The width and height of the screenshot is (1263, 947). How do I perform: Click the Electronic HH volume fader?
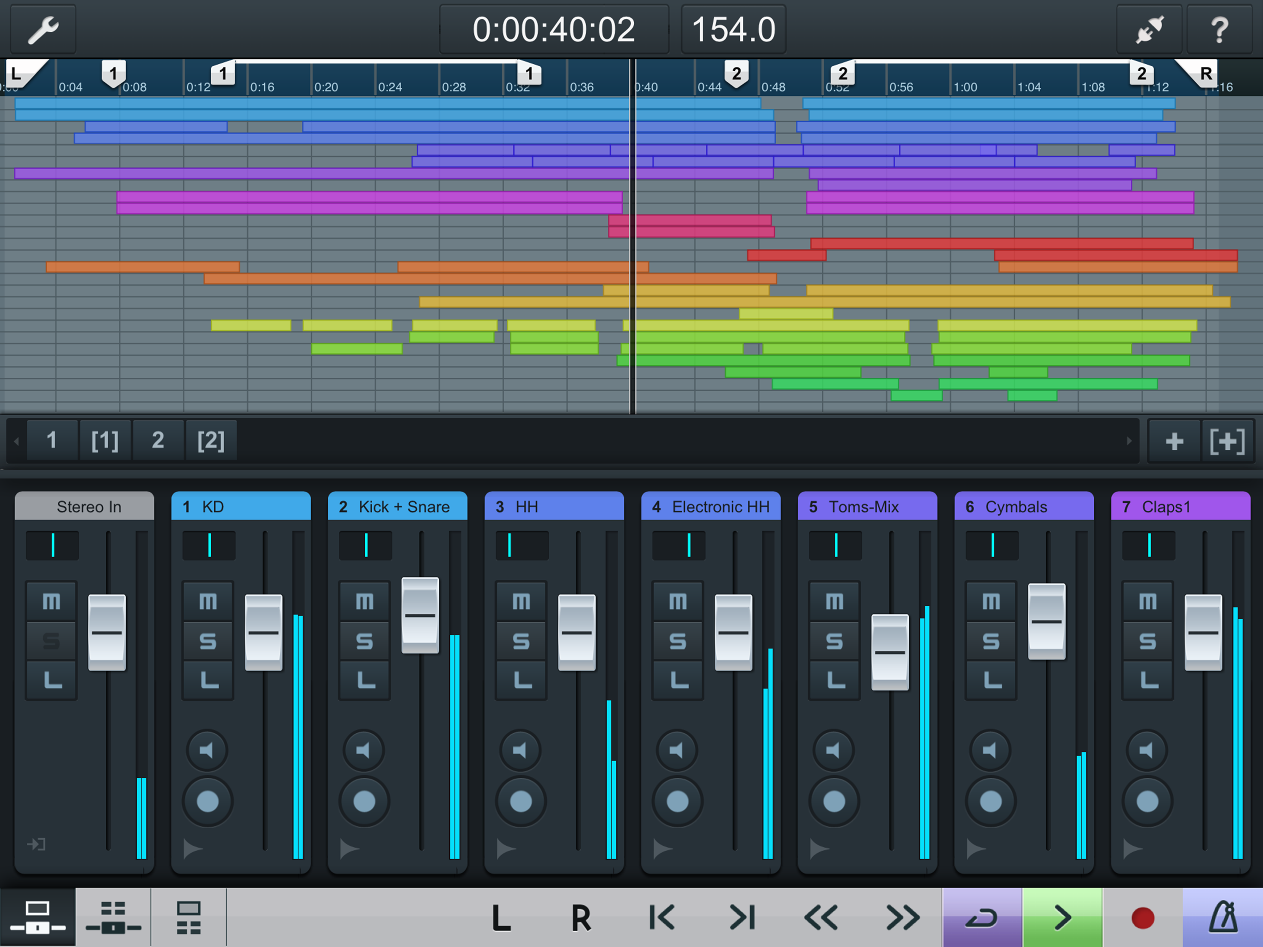point(733,632)
